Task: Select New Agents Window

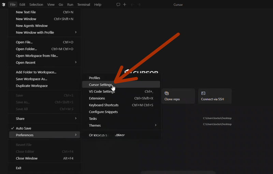Action: point(32,26)
